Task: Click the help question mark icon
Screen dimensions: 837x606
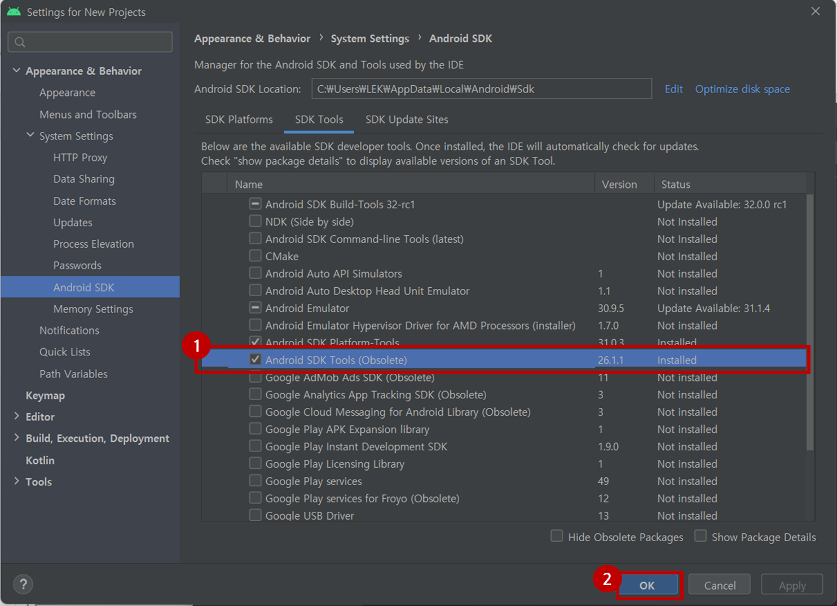Action: (x=23, y=584)
